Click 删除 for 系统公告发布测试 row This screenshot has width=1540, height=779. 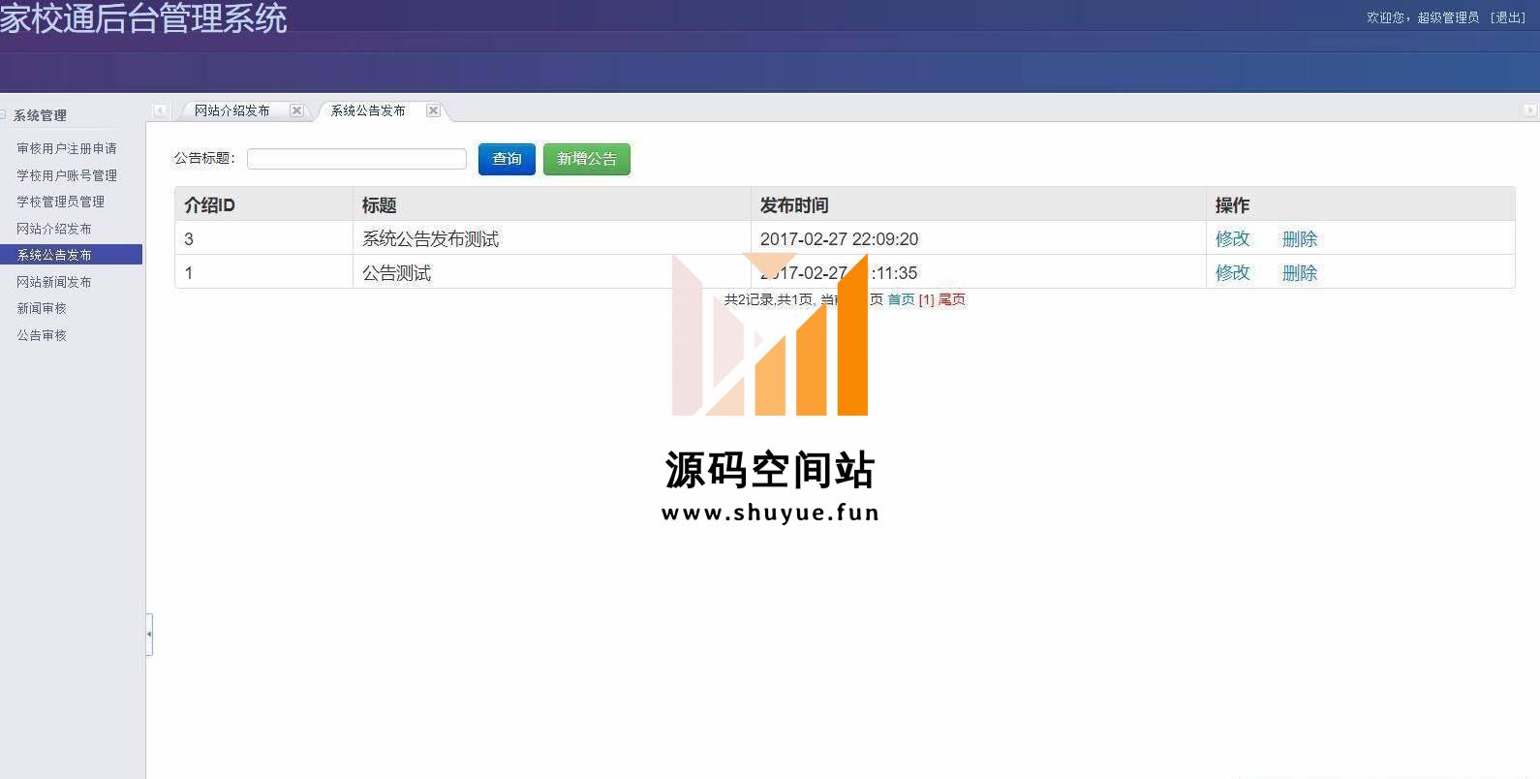pyautogui.click(x=1300, y=238)
